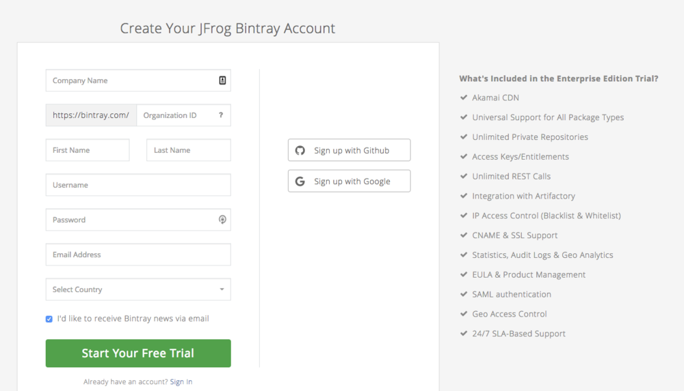684x391 pixels.
Task: Focus the Company Name input field
Action: (130, 81)
